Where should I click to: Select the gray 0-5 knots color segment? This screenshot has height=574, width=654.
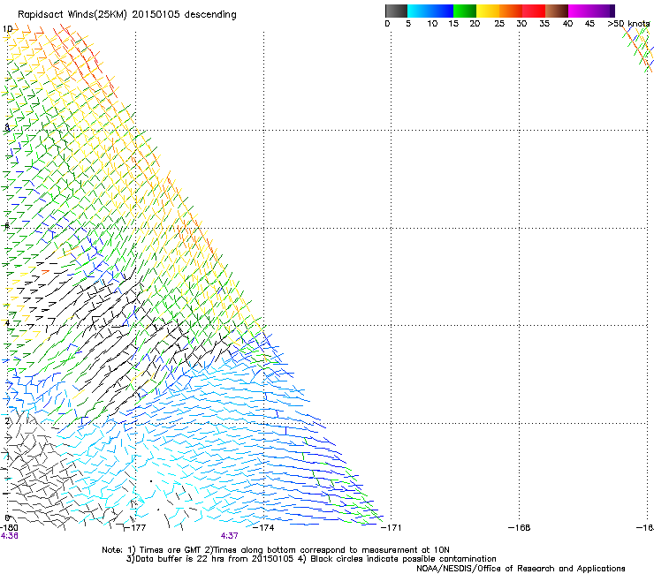pos(396,11)
